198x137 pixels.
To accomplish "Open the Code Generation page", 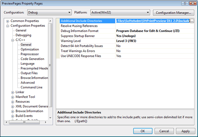I will coord(32,59).
